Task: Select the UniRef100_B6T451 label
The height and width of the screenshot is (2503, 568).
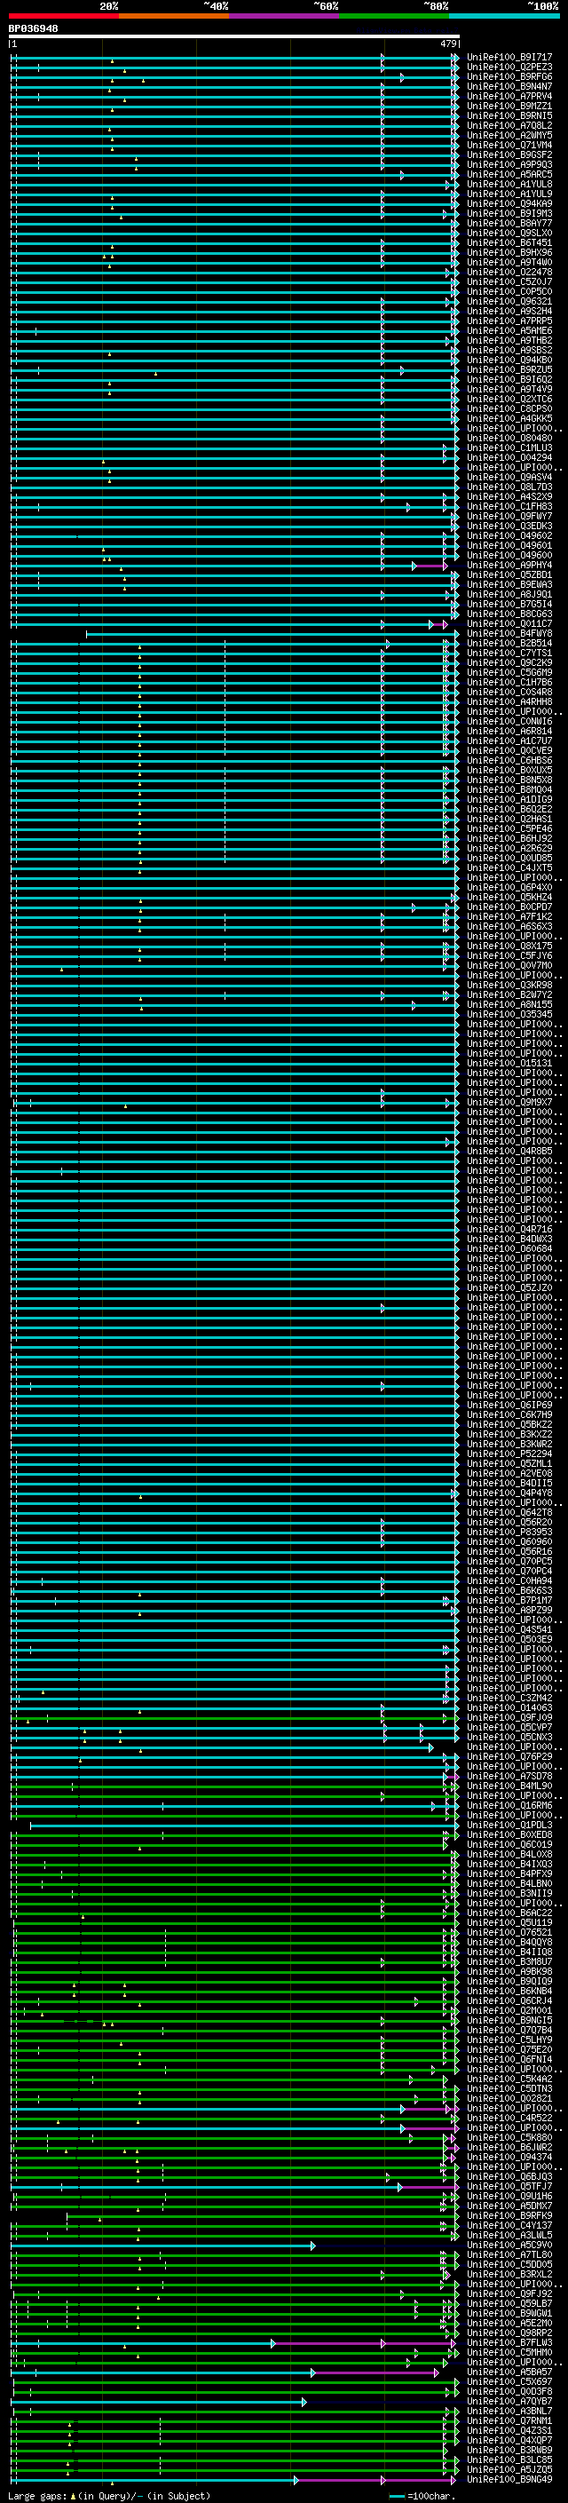Action: pos(509,243)
